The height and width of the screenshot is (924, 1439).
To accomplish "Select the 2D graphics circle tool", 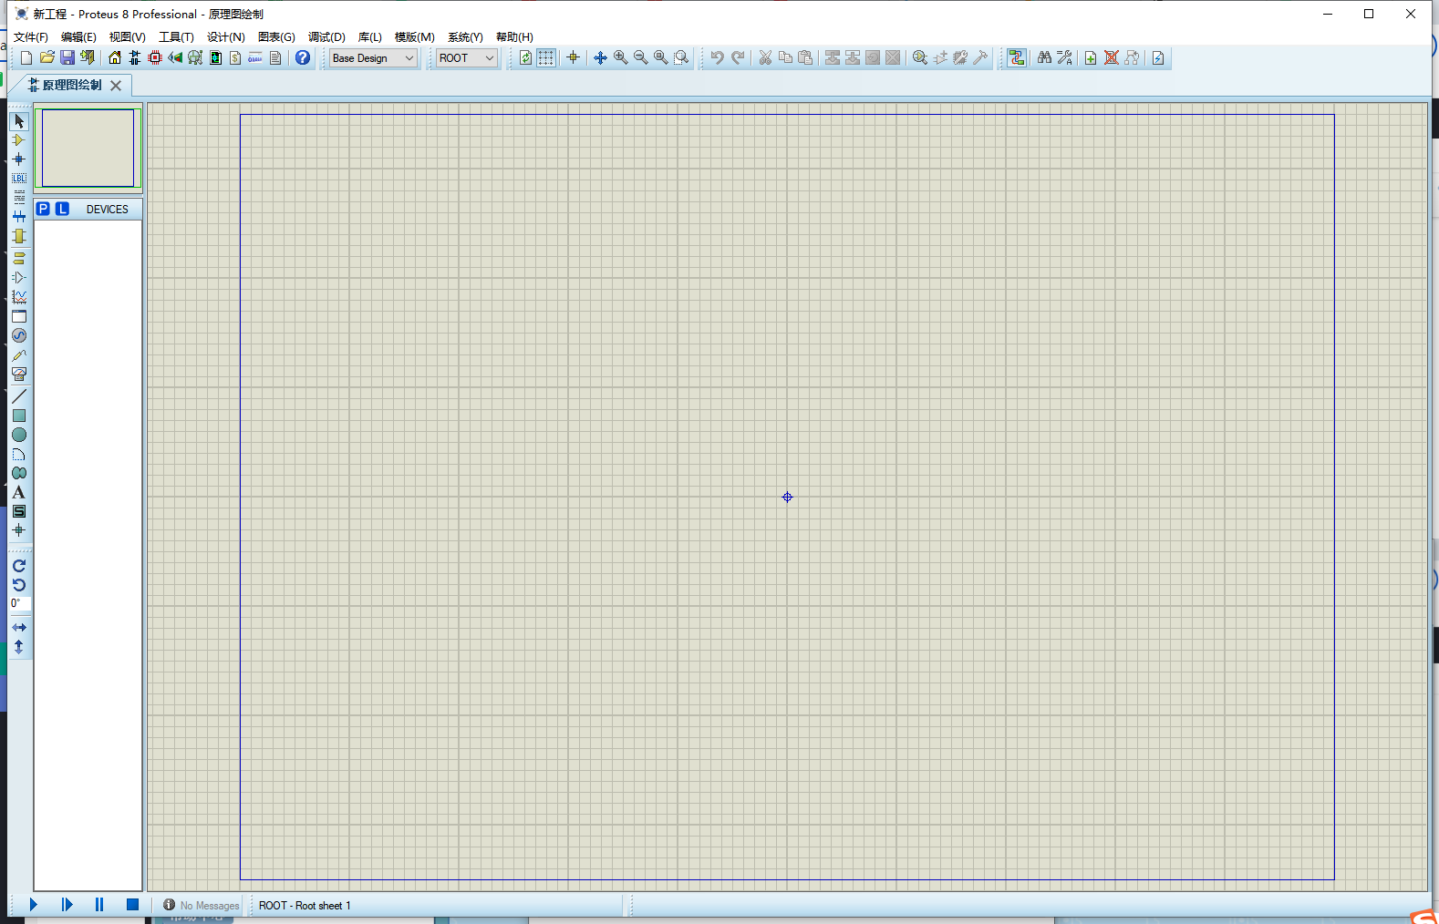I will coord(18,435).
